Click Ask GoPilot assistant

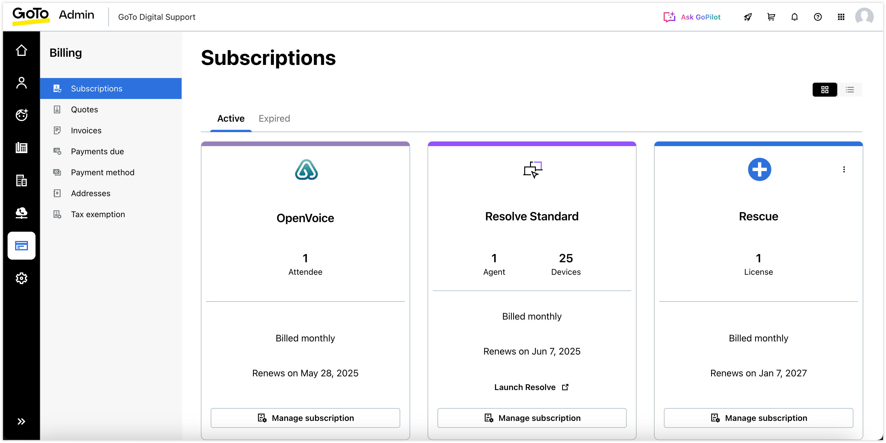pos(692,17)
